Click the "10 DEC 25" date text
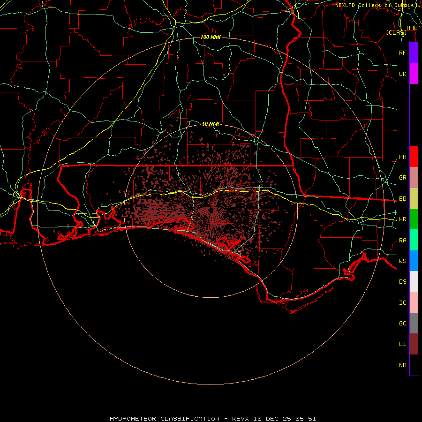Image resolution: width=422 pixels, height=422 pixels. [x=271, y=419]
